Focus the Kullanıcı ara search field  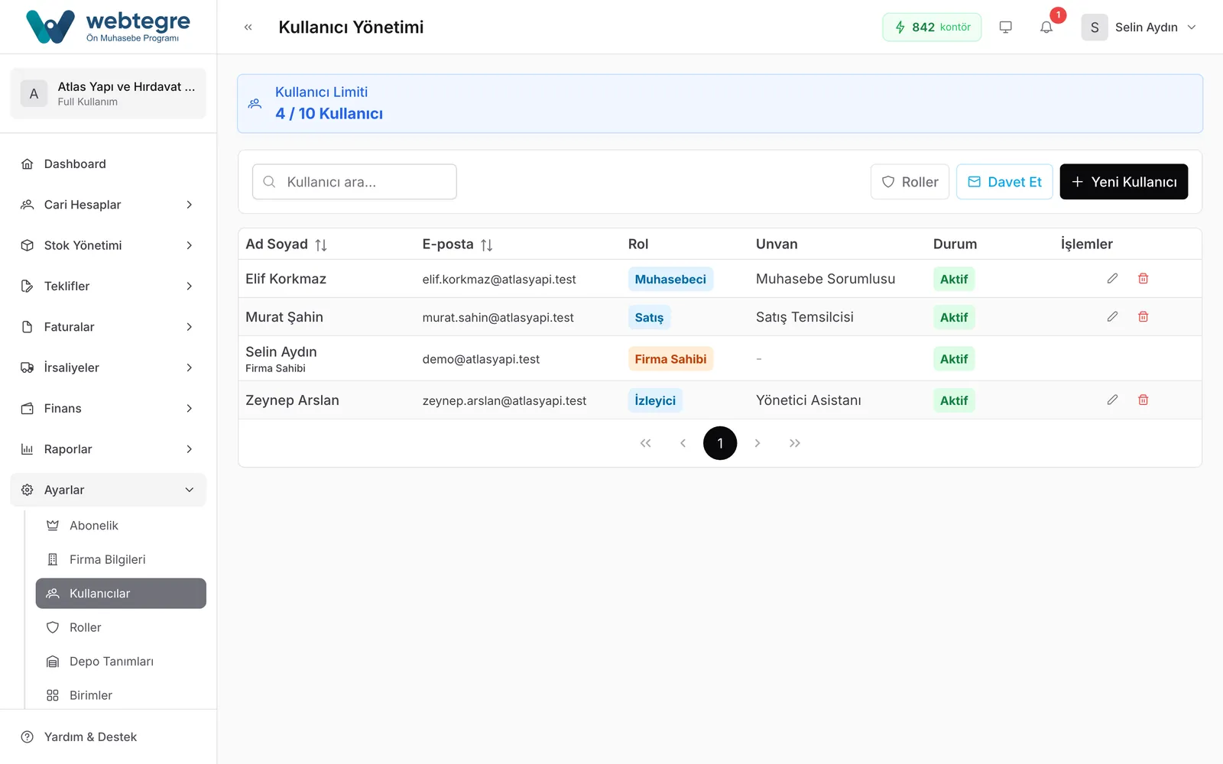point(355,182)
